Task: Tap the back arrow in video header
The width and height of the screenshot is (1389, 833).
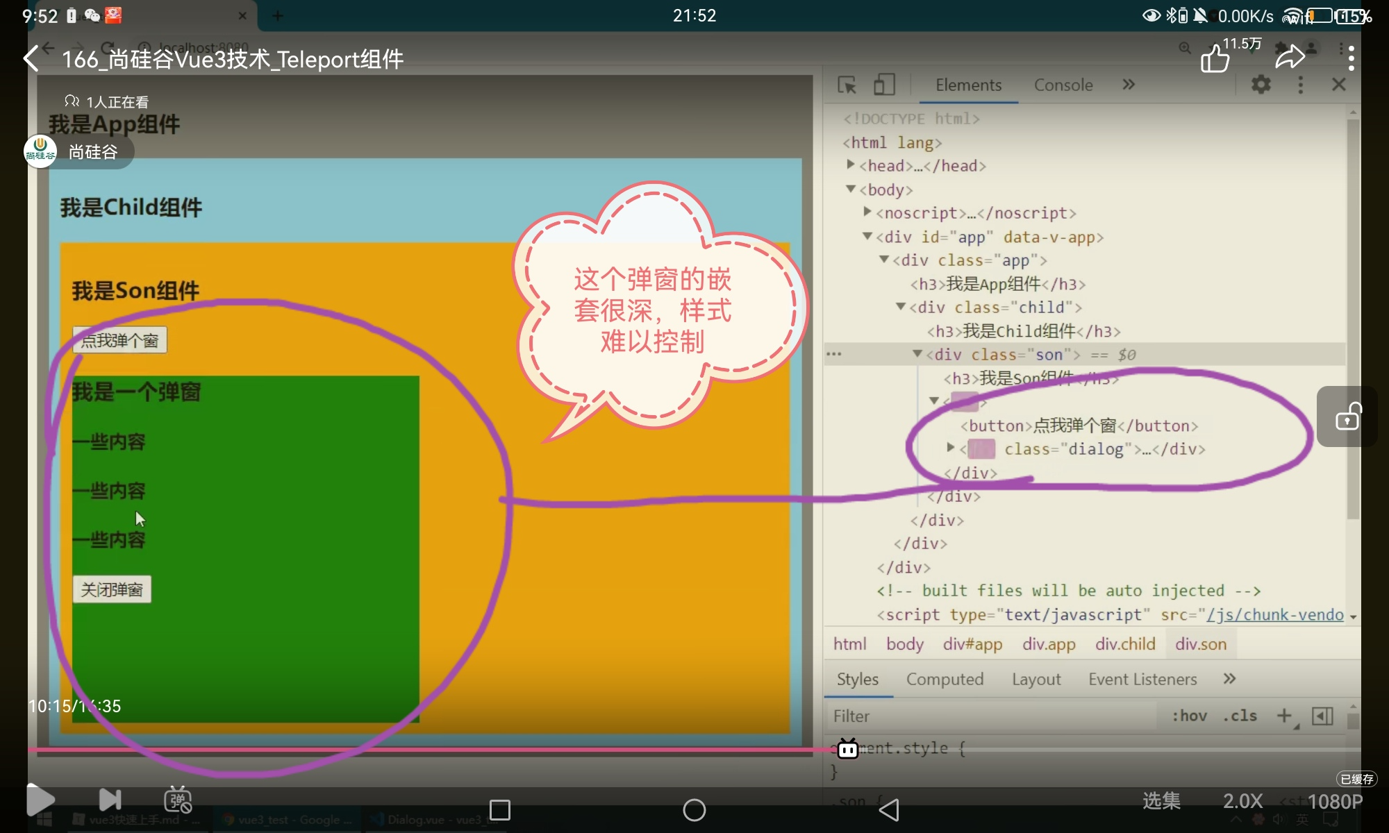Action: [x=32, y=58]
